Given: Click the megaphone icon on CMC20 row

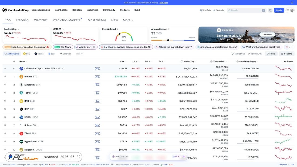Looking at the screenshot, I should click(x=14, y=69).
